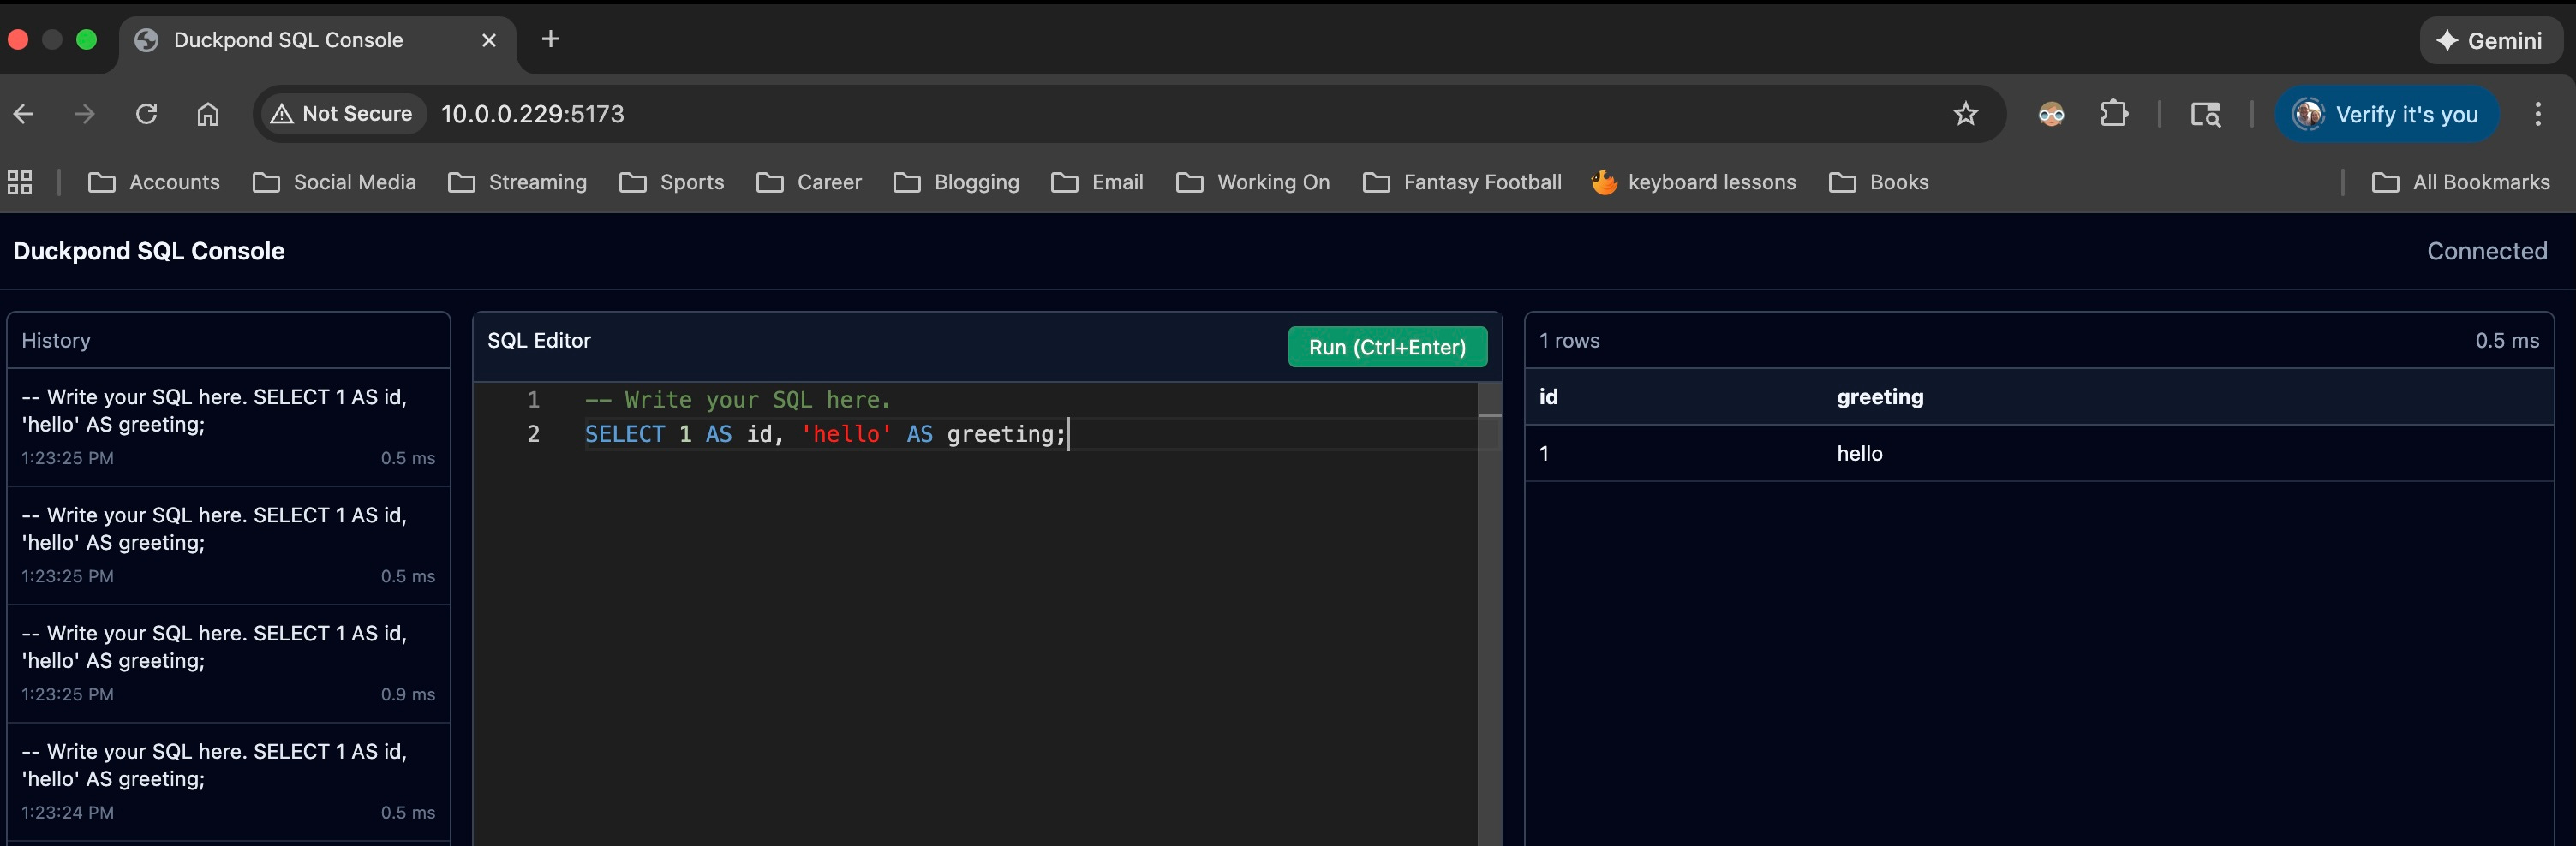
Task: Place cursor on editor line 1 comment
Action: 737,400
